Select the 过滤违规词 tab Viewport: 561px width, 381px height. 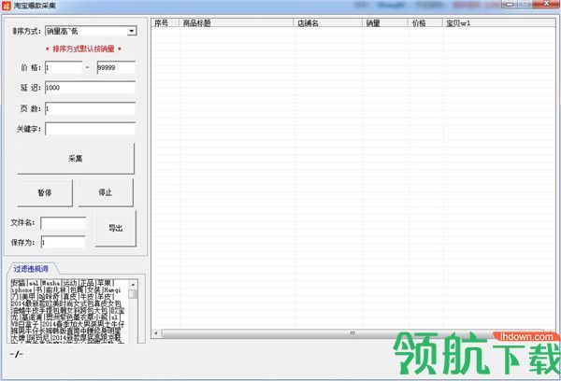pos(31,269)
